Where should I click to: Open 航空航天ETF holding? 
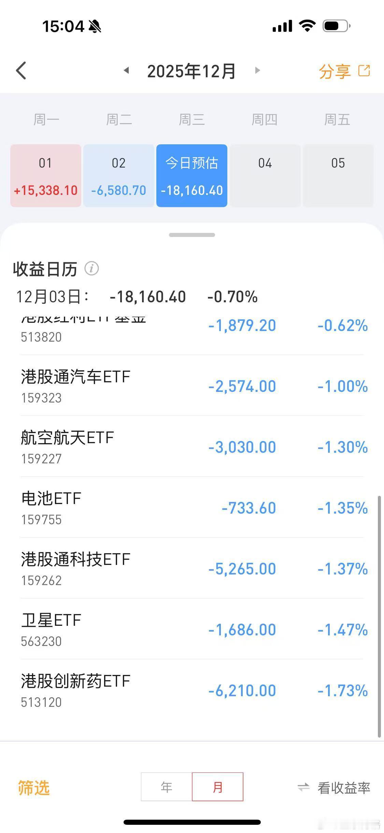[192, 447]
